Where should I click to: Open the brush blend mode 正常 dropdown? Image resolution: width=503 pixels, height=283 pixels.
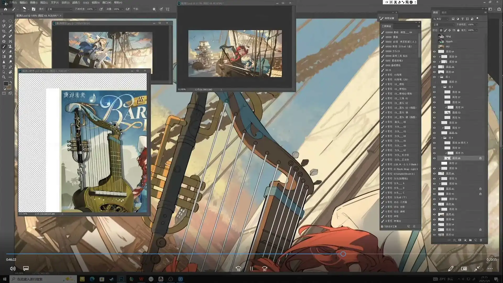point(59,9)
